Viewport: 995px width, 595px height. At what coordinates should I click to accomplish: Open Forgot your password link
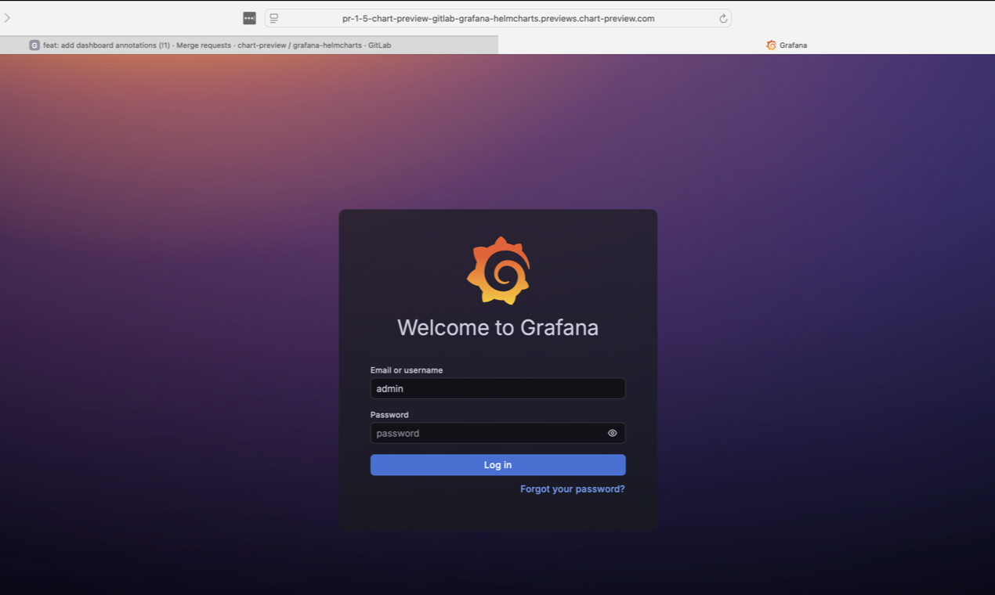572,489
